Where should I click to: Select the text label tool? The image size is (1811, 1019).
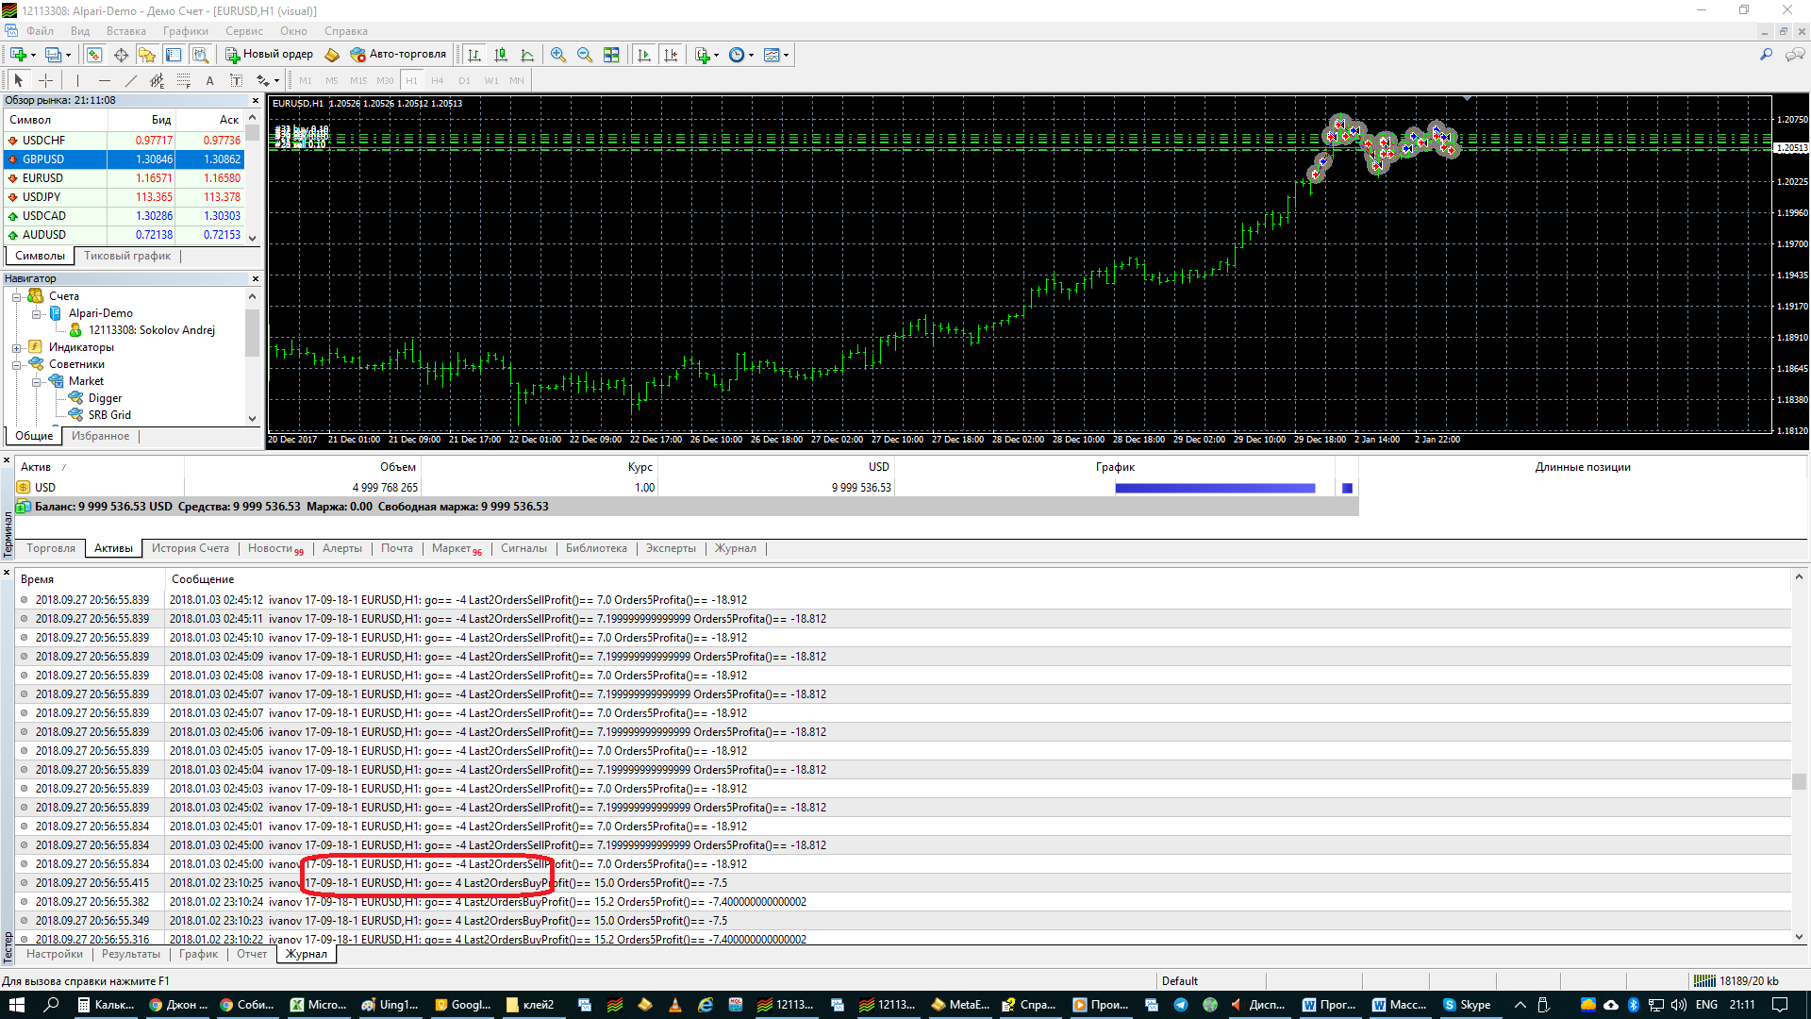pyautogui.click(x=237, y=80)
